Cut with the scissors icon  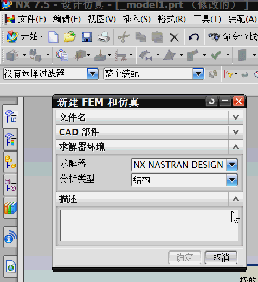124,37
